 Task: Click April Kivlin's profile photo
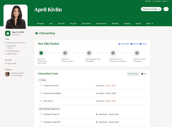15,17
